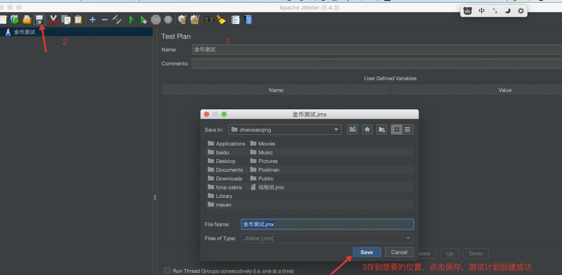Click the Name: column header

276,90
